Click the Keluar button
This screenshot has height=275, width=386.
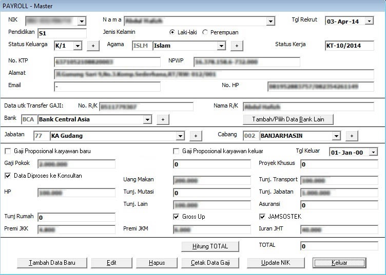coord(339,263)
